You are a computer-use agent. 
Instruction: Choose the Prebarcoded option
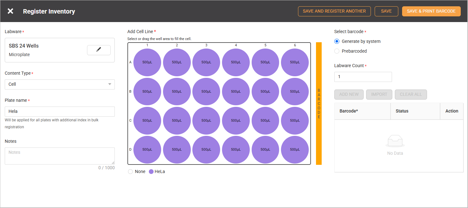coord(337,51)
